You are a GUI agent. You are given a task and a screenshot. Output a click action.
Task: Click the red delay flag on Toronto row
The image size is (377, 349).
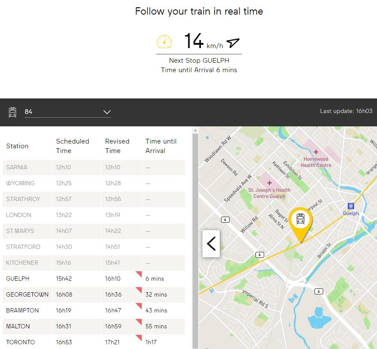[139, 337]
